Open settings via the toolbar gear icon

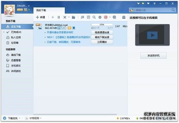click(x=100, y=17)
